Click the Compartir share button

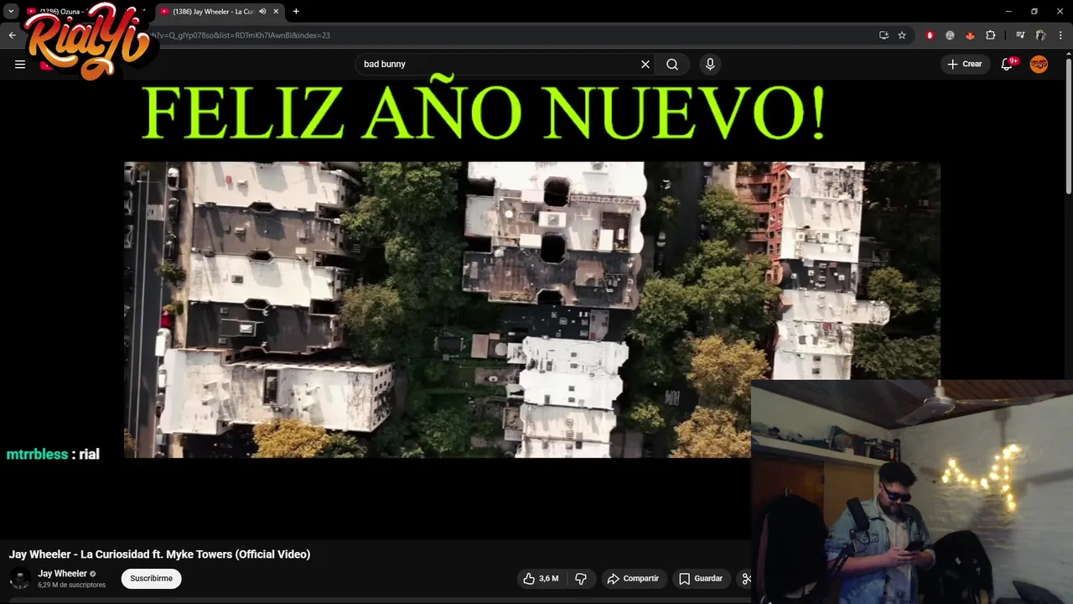633,578
